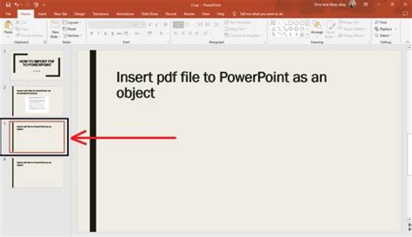
Task: Click the Clear All Formatting icon
Action: point(165,25)
